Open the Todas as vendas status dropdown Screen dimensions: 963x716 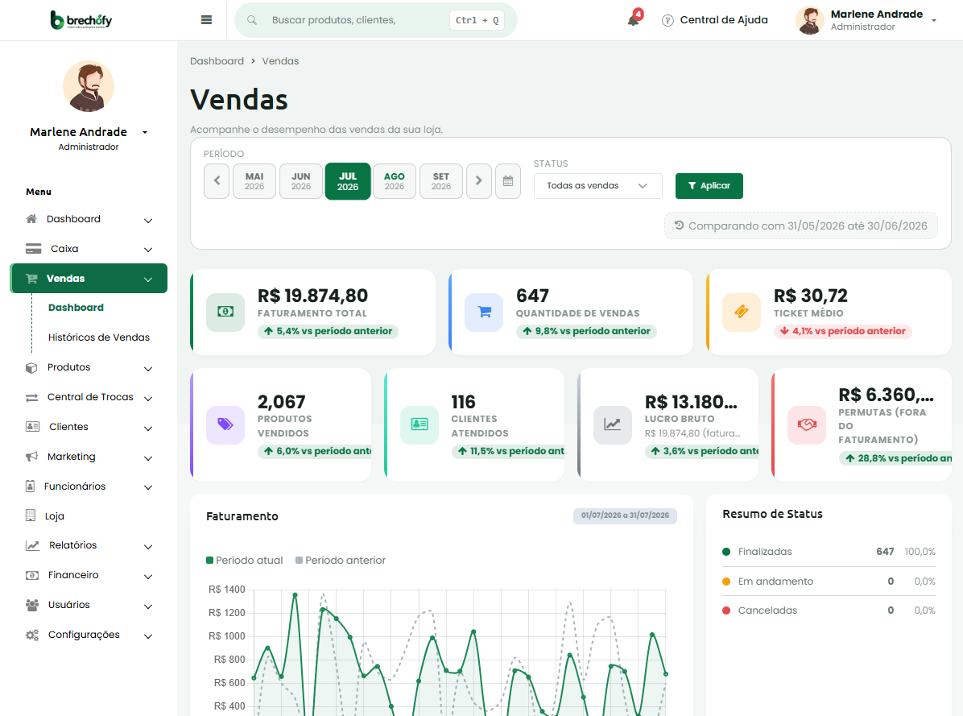tap(597, 186)
